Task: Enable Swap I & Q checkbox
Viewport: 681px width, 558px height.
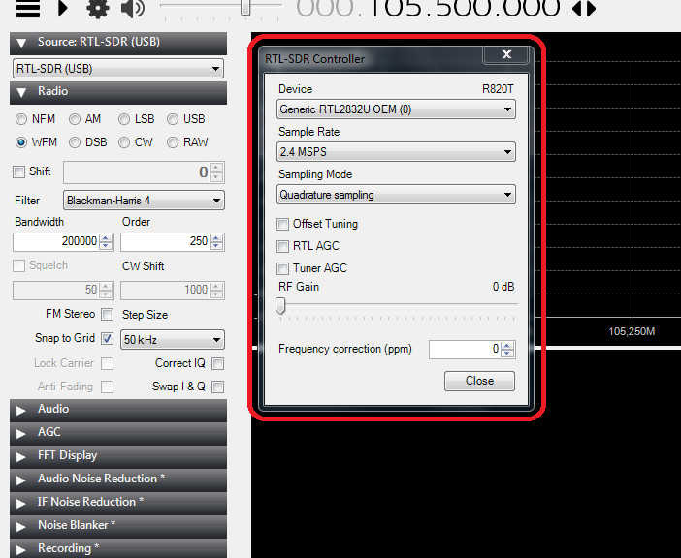Action: coord(218,387)
